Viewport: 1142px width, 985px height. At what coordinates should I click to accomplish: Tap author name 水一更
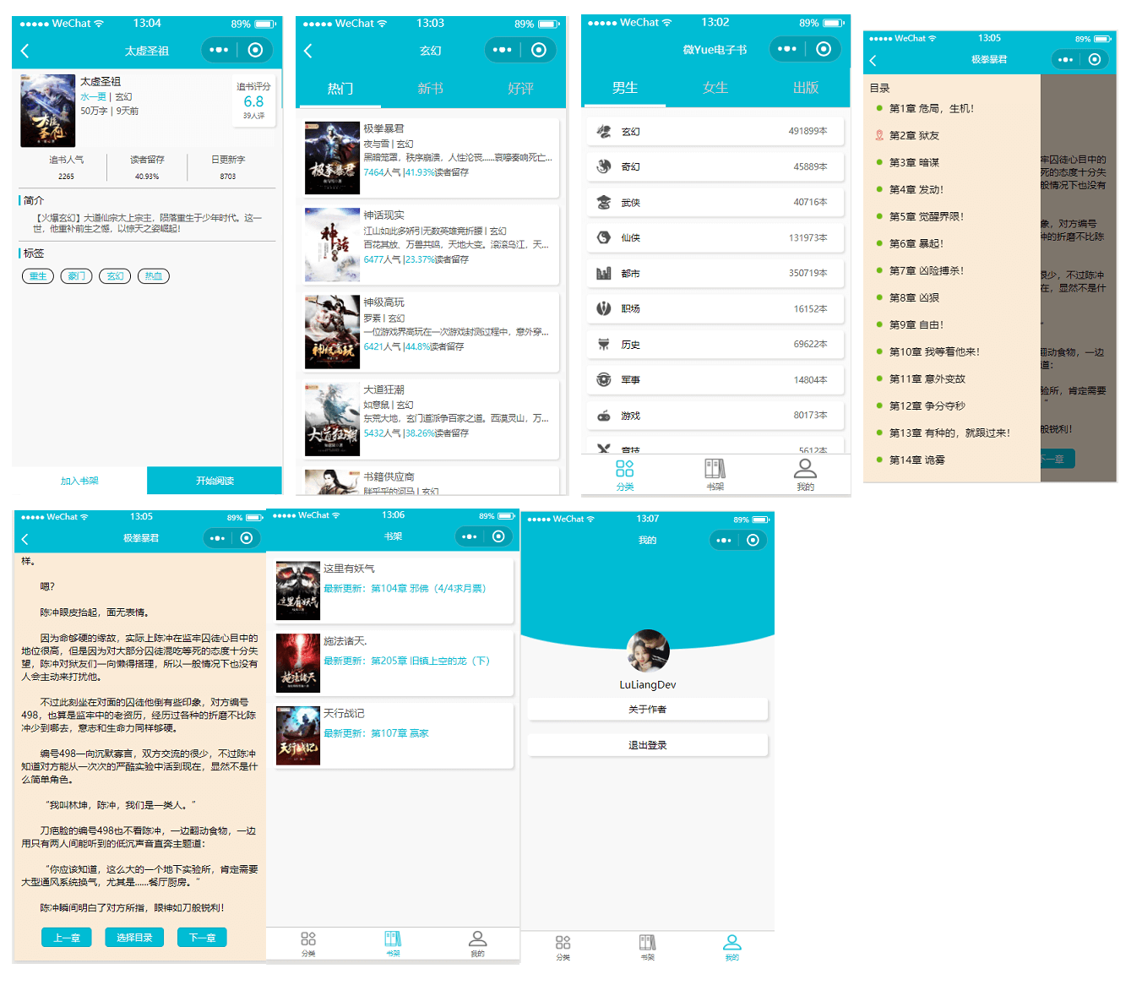pyautogui.click(x=93, y=97)
